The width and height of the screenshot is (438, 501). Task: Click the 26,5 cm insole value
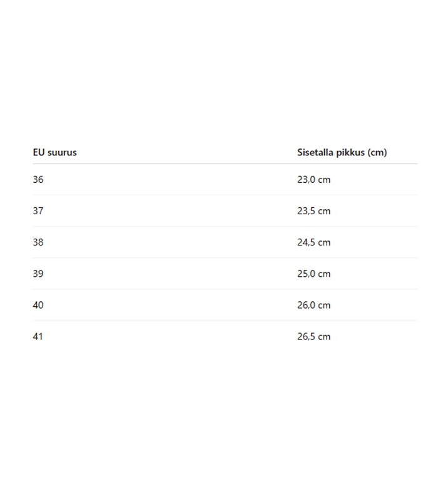[x=314, y=336]
